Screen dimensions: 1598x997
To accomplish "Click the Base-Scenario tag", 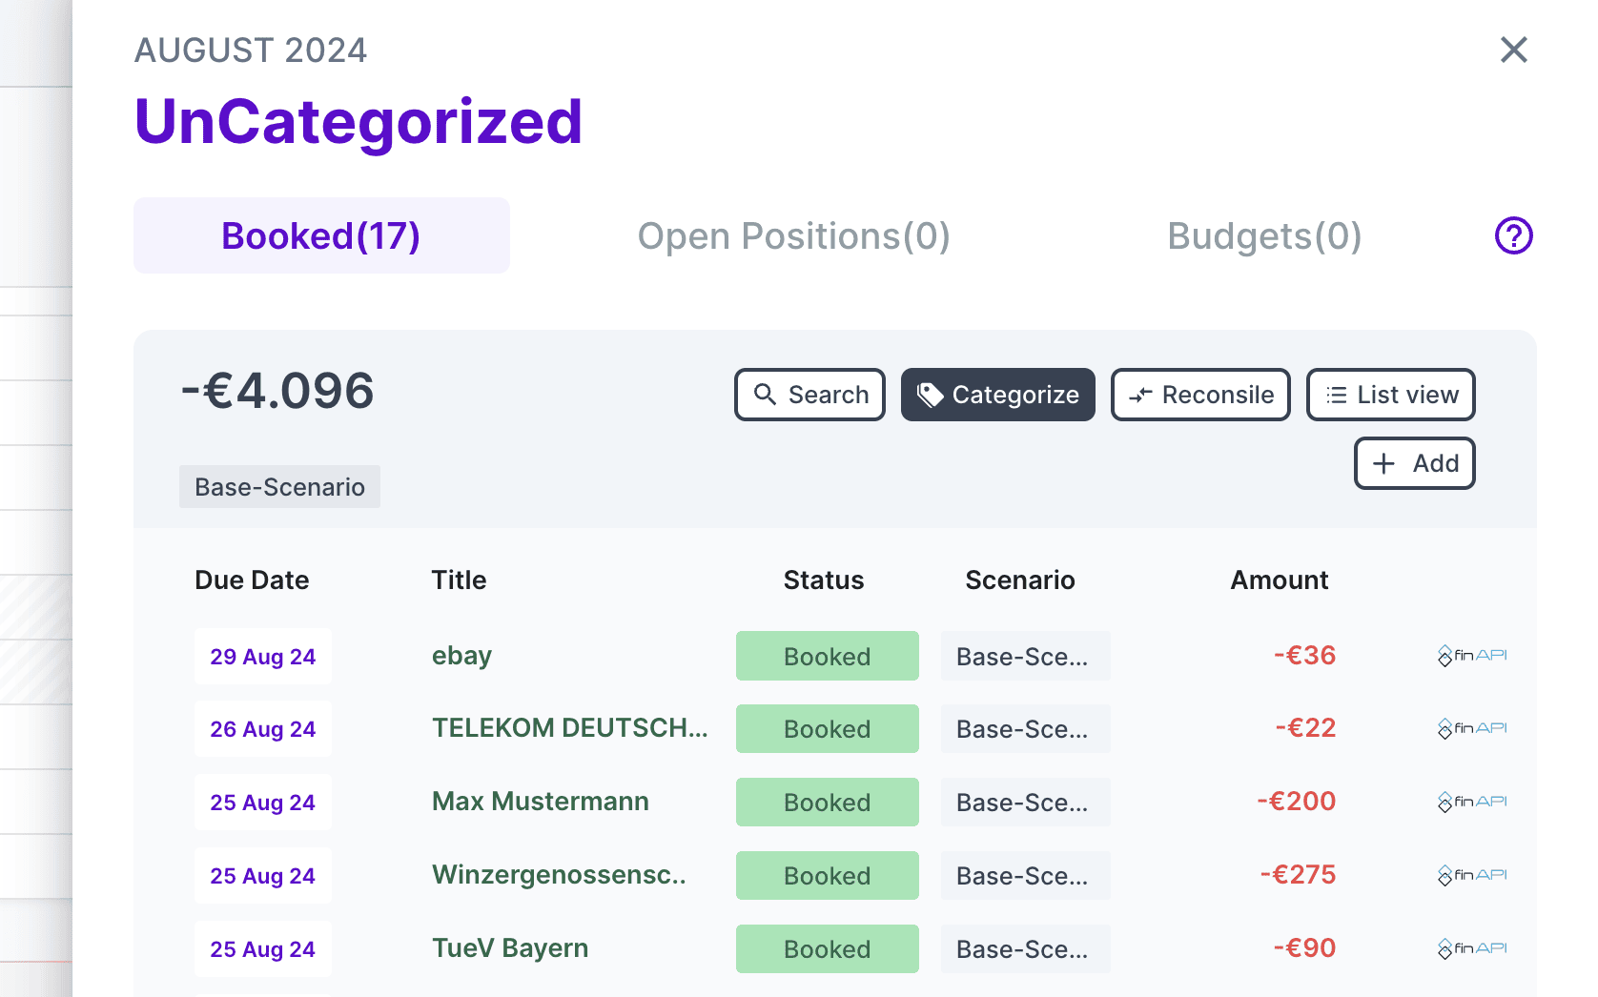I will point(279,487).
